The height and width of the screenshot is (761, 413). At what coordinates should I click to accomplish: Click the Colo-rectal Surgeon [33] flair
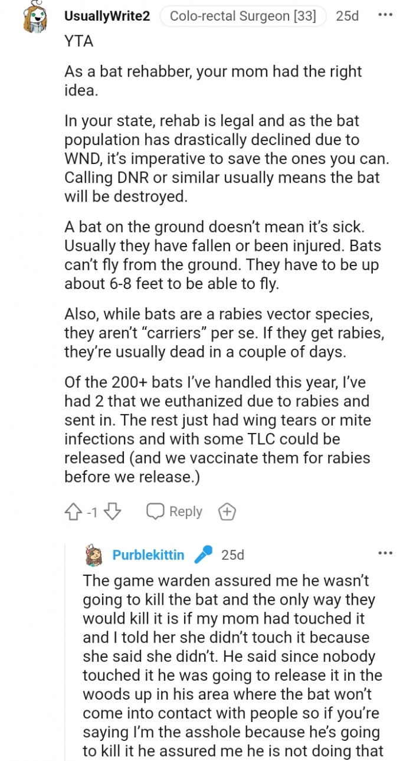point(242,16)
